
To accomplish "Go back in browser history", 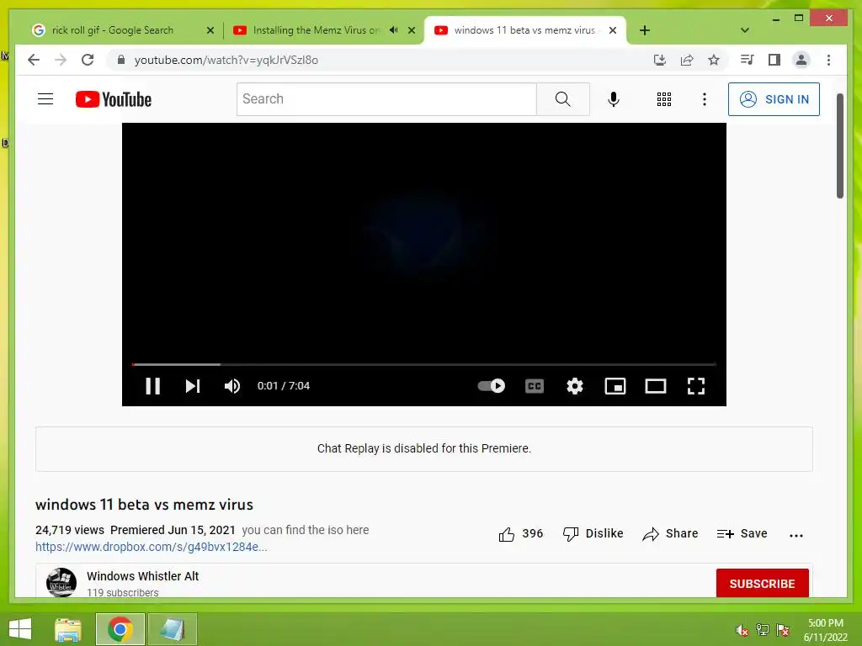I will [x=34, y=60].
